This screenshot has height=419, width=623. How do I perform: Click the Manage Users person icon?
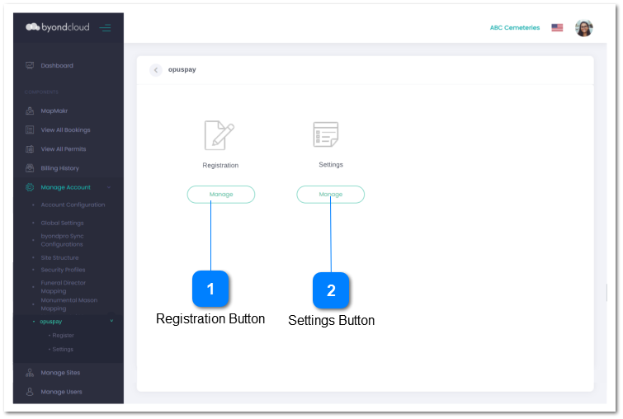30,392
